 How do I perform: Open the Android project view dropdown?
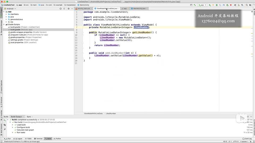10,8
